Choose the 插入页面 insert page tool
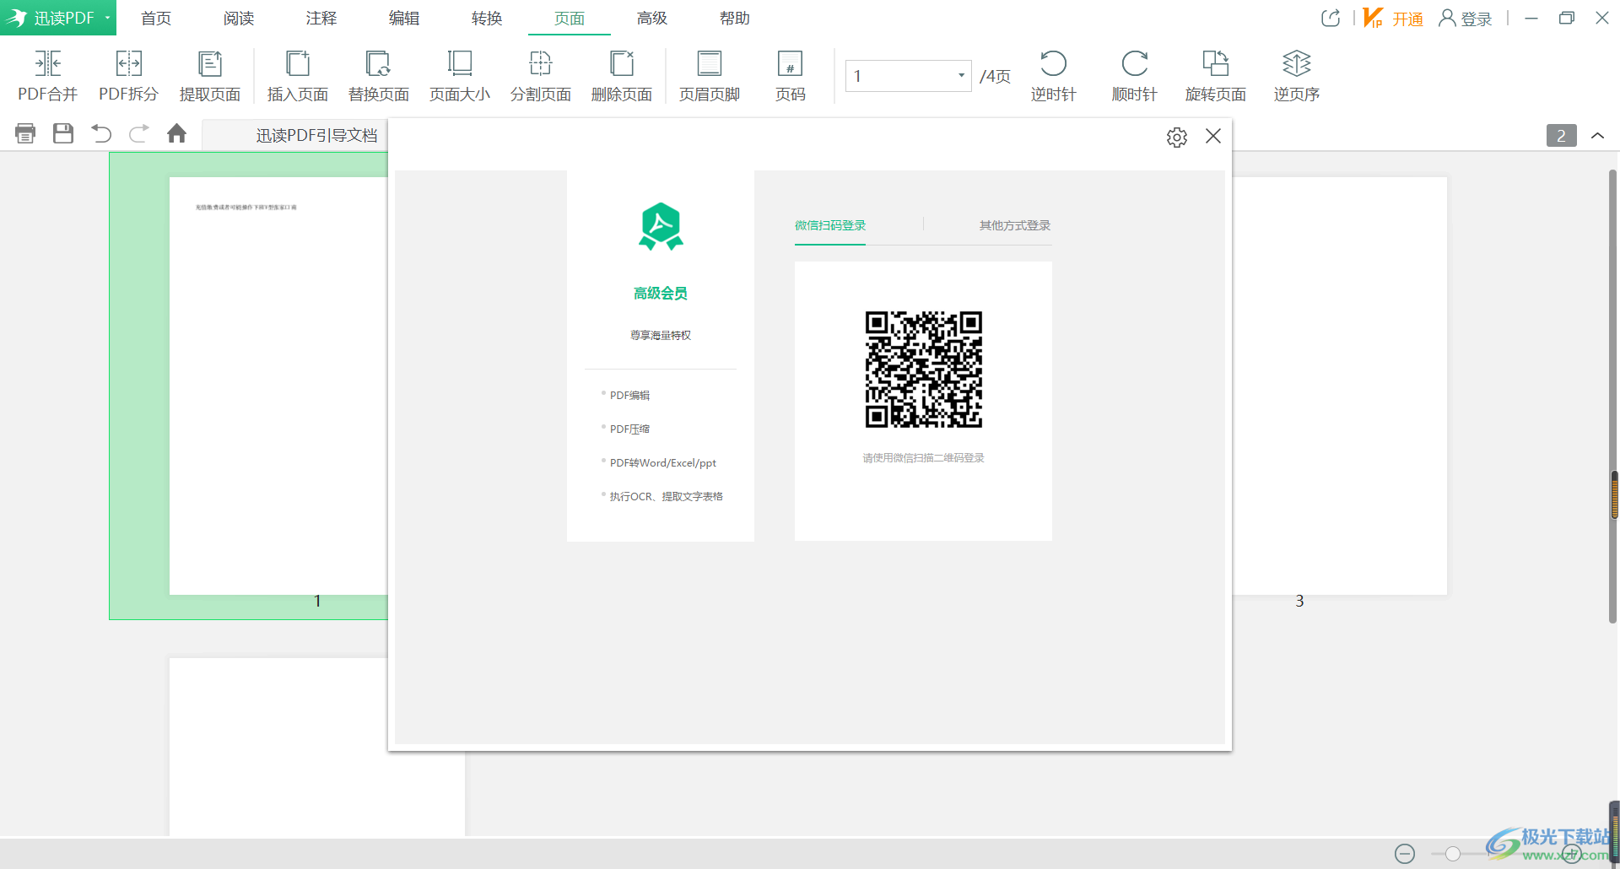The width and height of the screenshot is (1620, 869). [298, 76]
